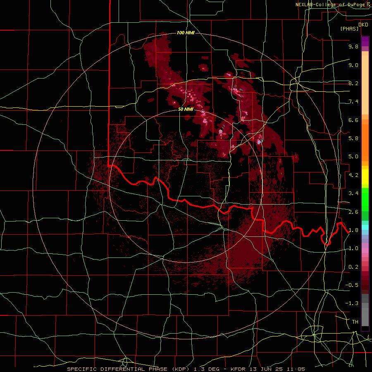The width and height of the screenshot is (372, 372).
Task: Click the 100 NMI range ring label
Action: coord(186,33)
